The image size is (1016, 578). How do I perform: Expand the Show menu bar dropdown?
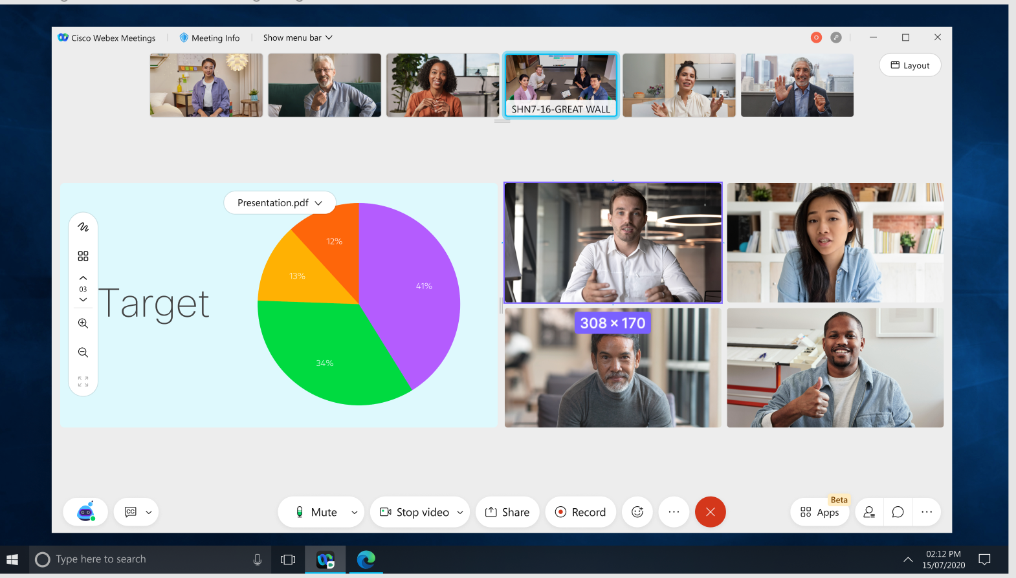(298, 37)
